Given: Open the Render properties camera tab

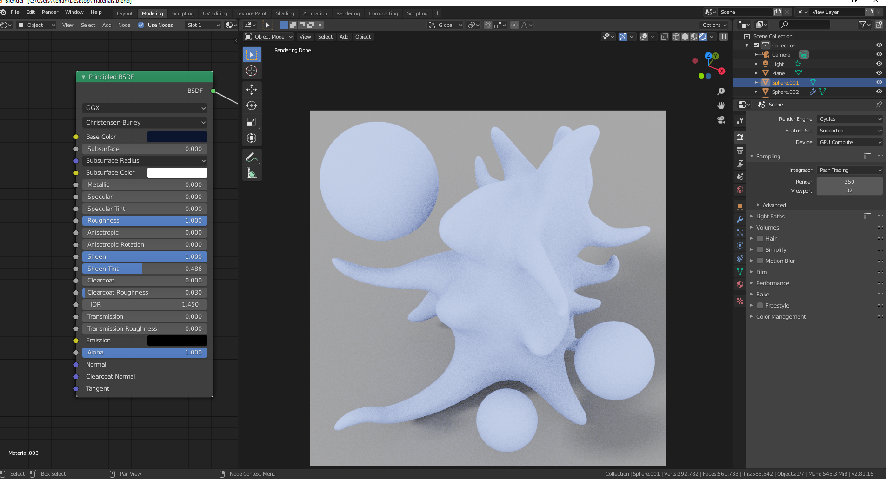Looking at the screenshot, I should point(740,138).
